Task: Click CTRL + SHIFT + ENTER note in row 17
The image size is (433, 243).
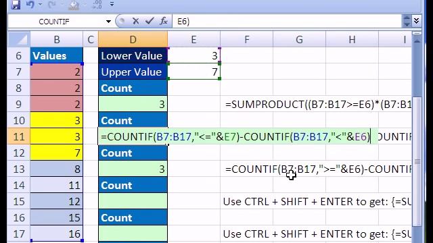Action: [x=317, y=234]
